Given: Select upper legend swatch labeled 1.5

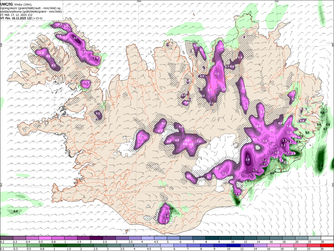Looking at the screenshot, I should [x=83, y=238].
